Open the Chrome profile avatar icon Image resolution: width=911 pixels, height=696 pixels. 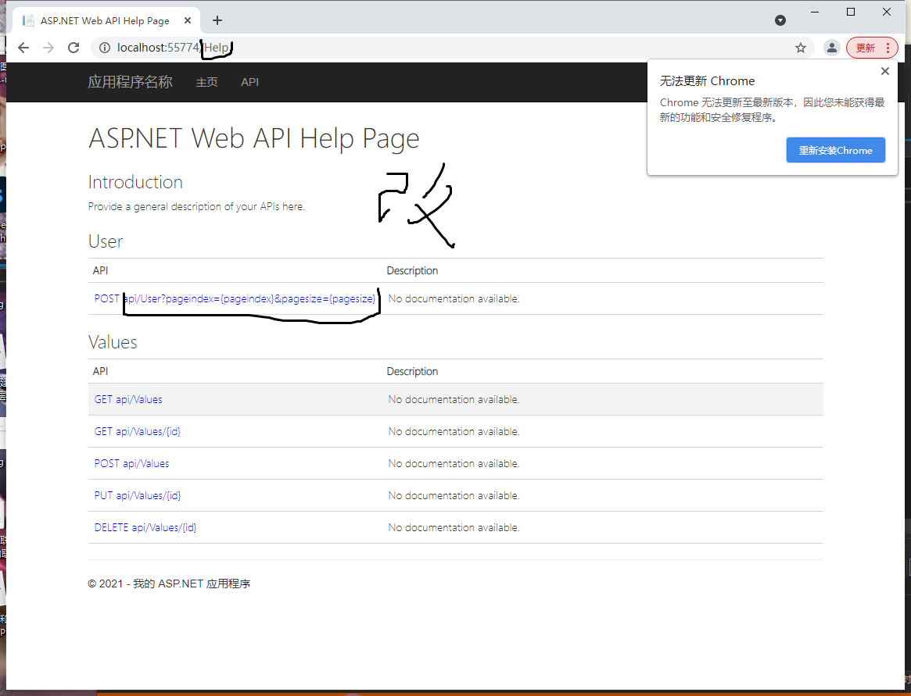pos(832,48)
